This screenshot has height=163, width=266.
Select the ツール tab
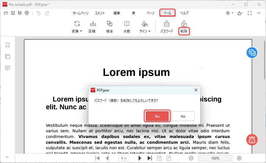tap(168, 13)
